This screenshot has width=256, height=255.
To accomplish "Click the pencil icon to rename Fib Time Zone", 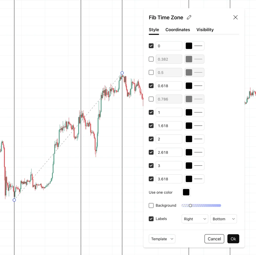I will pyautogui.click(x=189, y=17).
